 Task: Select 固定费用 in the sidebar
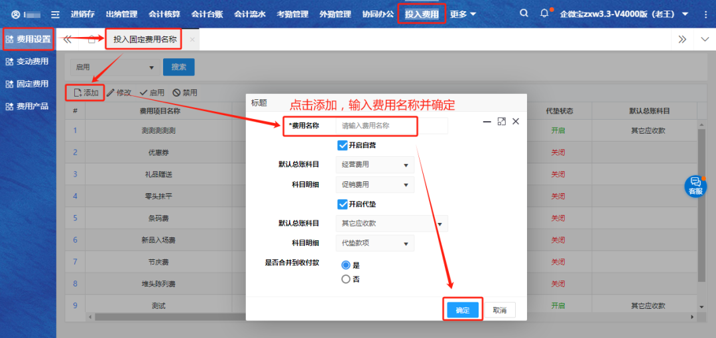click(32, 84)
